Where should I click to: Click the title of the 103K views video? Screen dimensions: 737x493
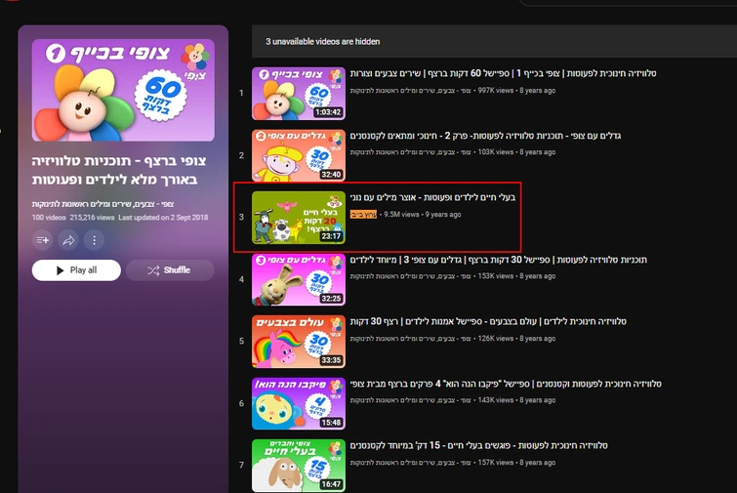485,136
